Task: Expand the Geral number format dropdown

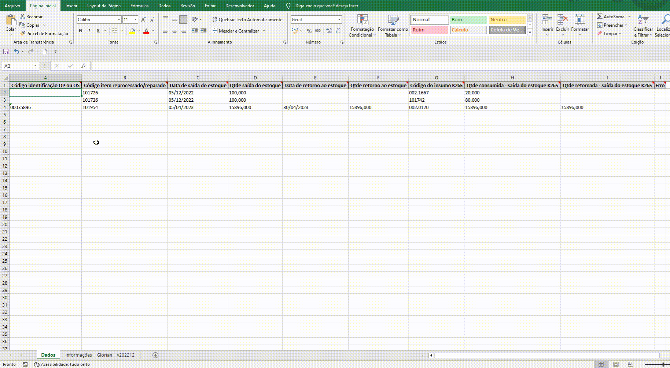Action: (339, 20)
